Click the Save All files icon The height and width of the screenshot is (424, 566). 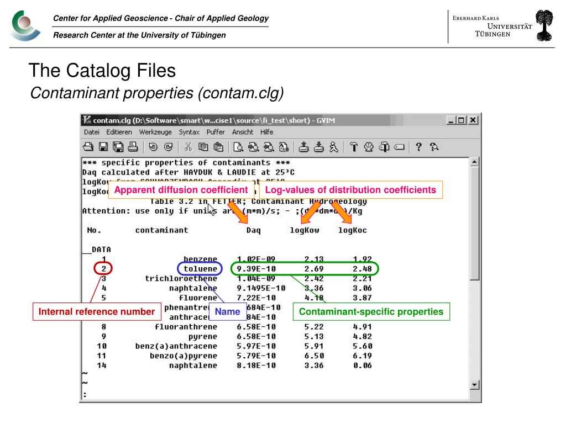point(118,147)
